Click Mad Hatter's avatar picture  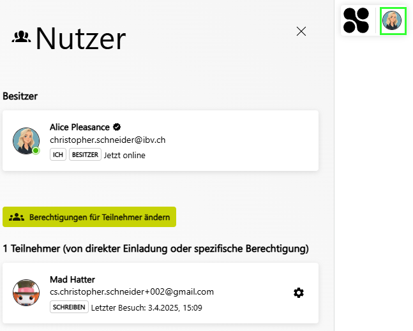click(x=26, y=293)
